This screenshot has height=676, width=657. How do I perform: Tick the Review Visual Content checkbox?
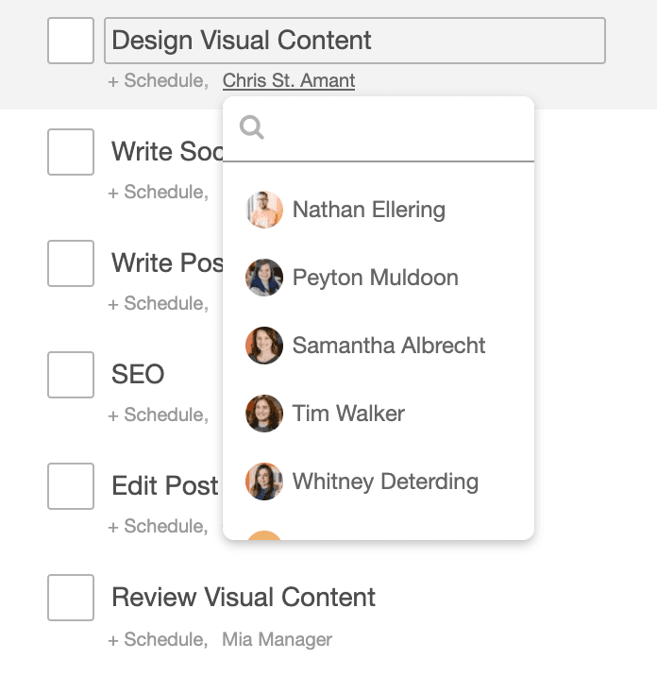point(71,598)
